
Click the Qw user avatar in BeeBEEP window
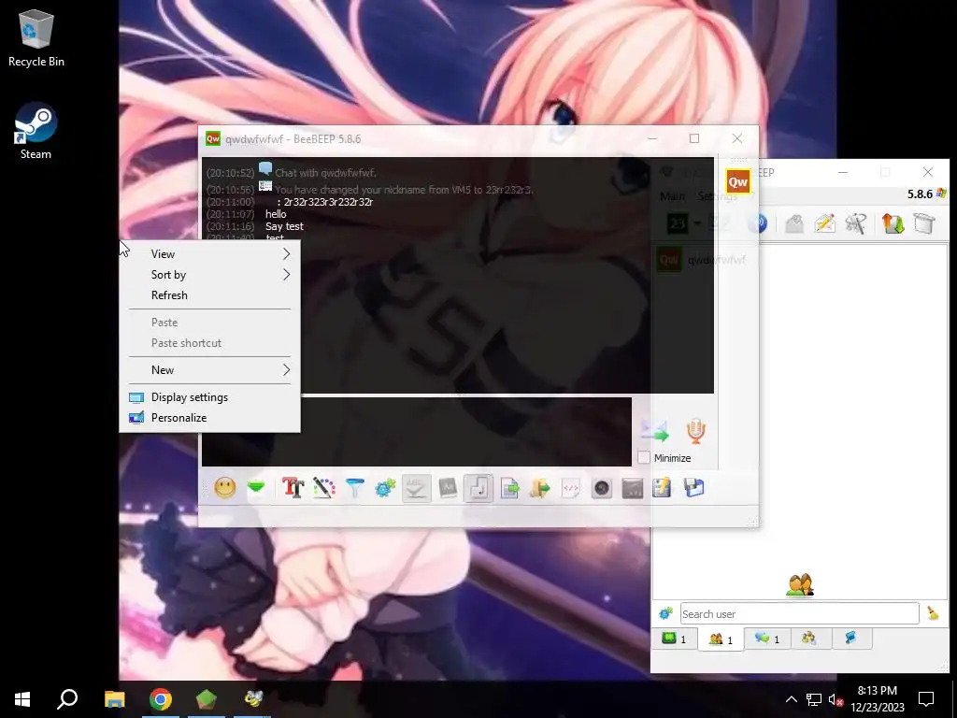pos(738,181)
